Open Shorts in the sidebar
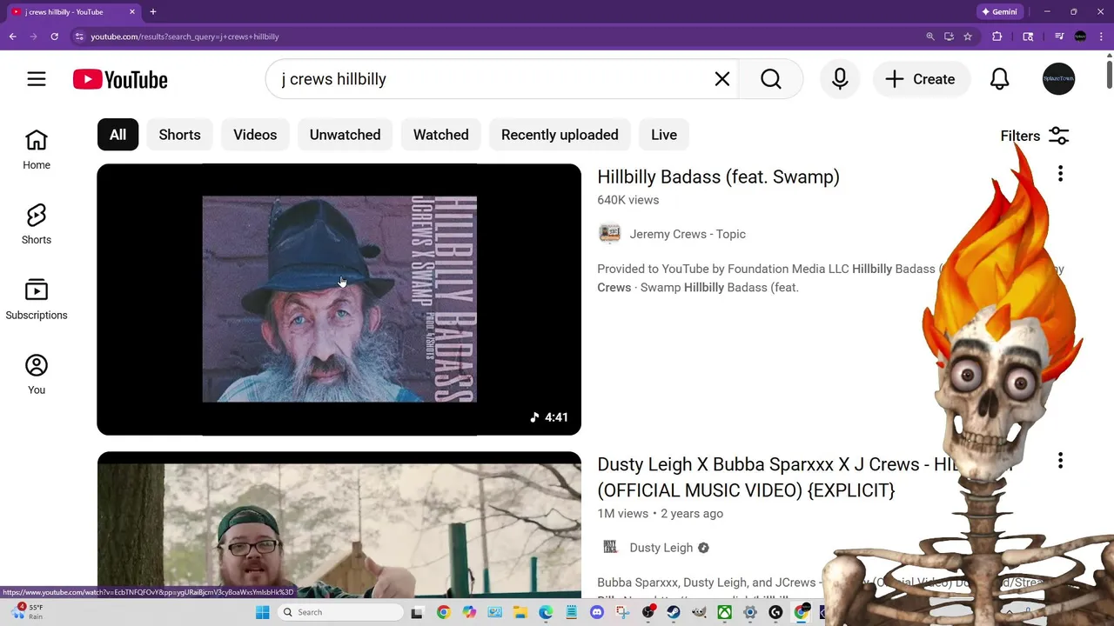Image resolution: width=1114 pixels, height=626 pixels. point(37,224)
